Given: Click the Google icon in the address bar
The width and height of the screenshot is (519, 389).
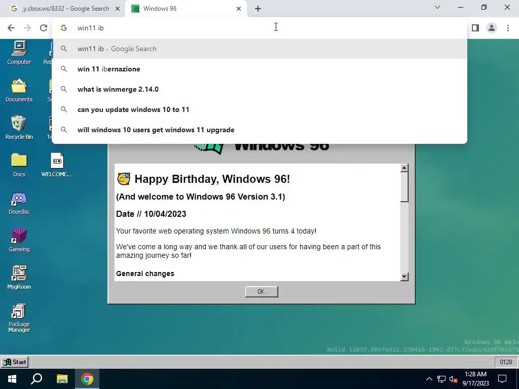Looking at the screenshot, I should 64,28.
